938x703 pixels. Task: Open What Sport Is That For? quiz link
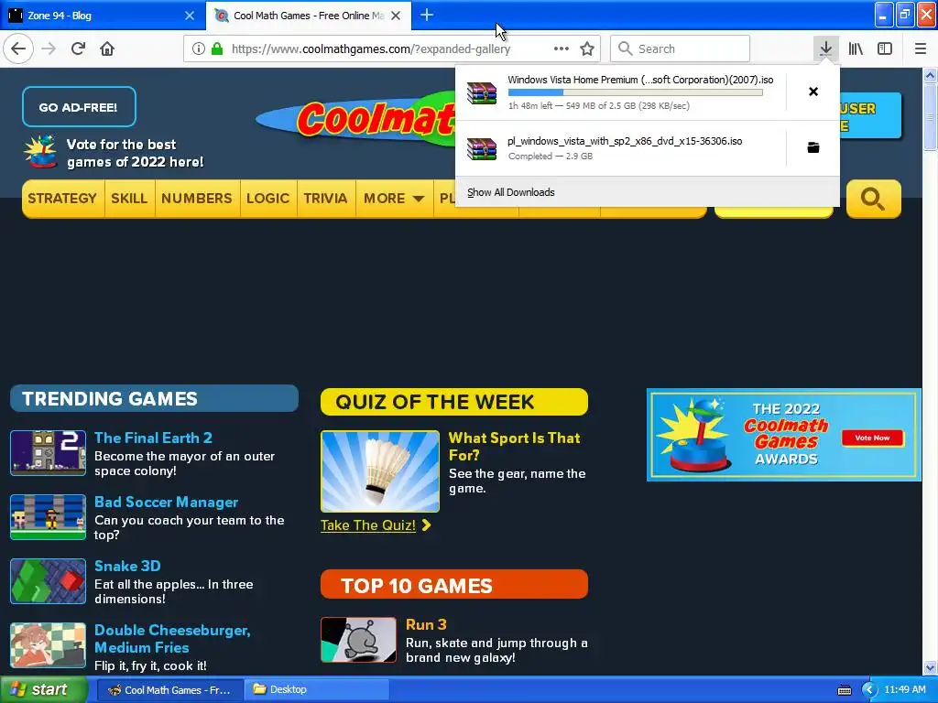pos(515,447)
